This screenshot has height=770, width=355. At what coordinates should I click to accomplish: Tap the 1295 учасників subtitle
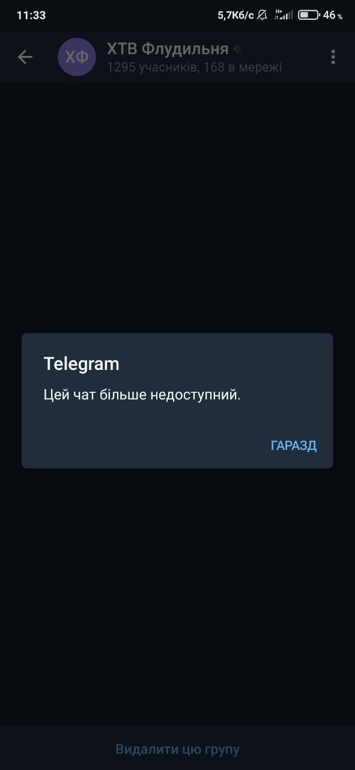194,67
